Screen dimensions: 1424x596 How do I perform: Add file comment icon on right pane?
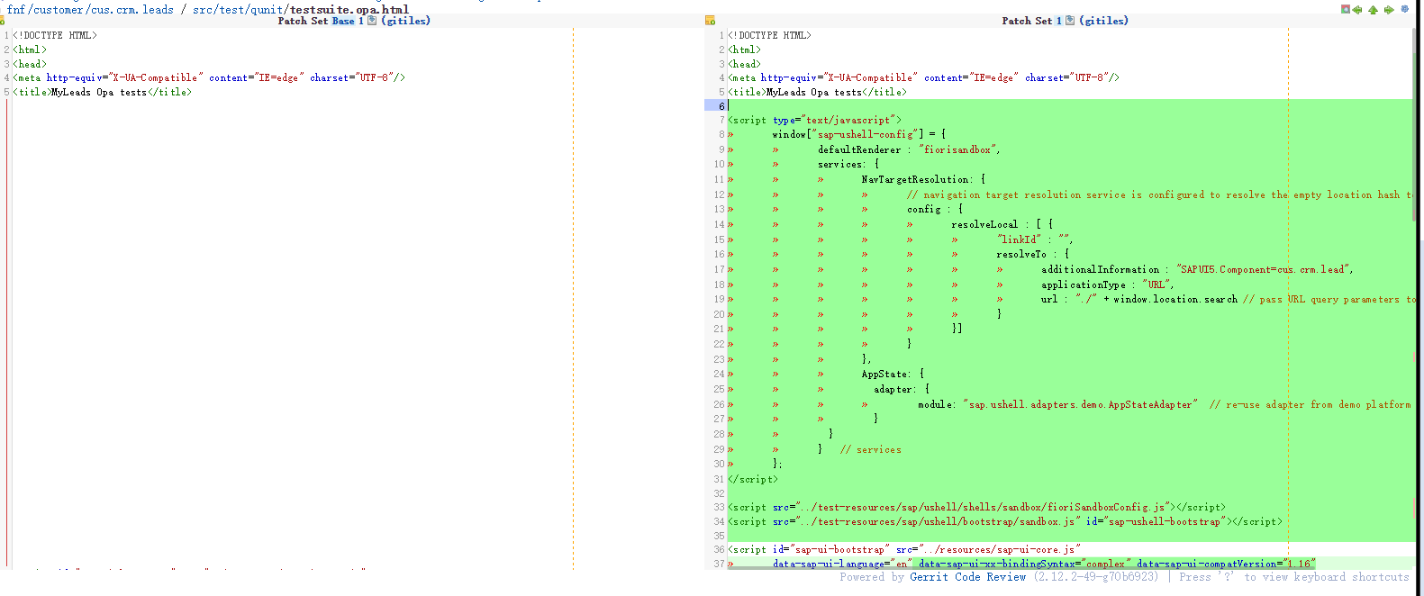(x=710, y=21)
